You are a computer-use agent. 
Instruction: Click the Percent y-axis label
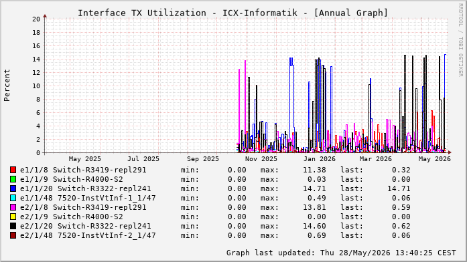[x=7, y=86]
